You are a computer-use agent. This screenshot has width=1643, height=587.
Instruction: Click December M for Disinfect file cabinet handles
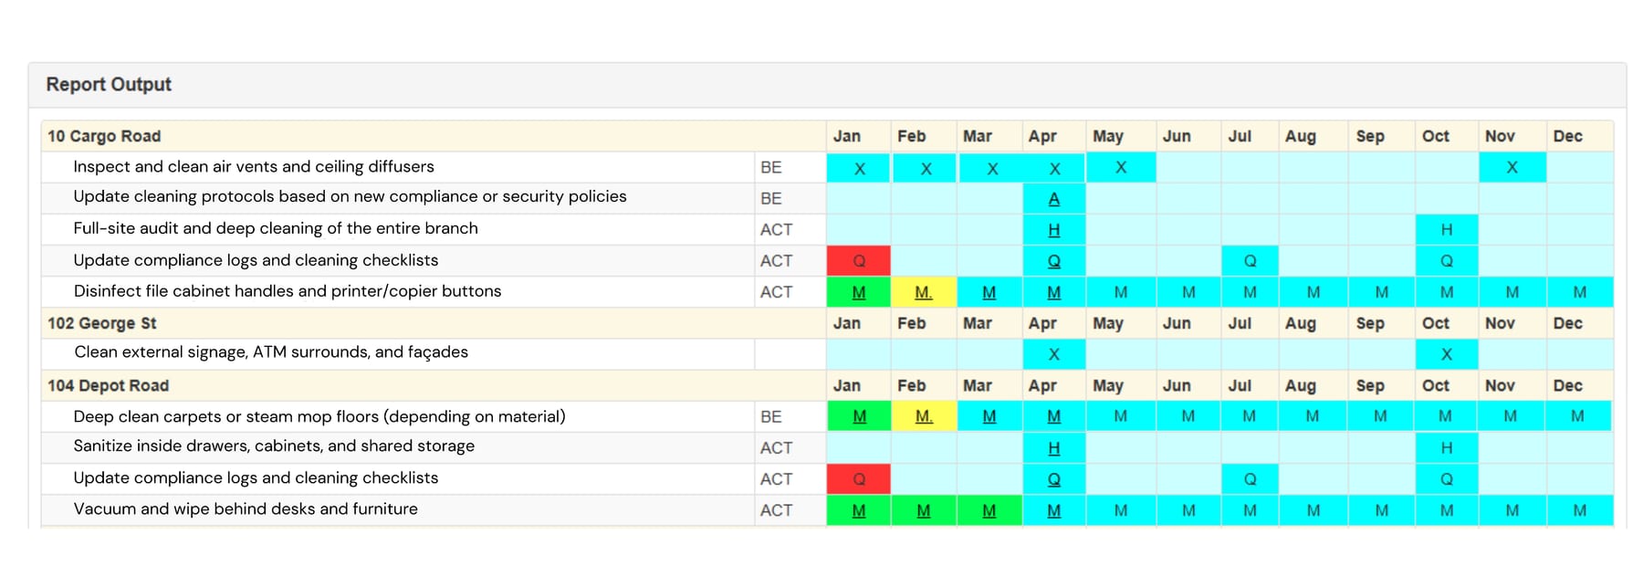(x=1580, y=292)
